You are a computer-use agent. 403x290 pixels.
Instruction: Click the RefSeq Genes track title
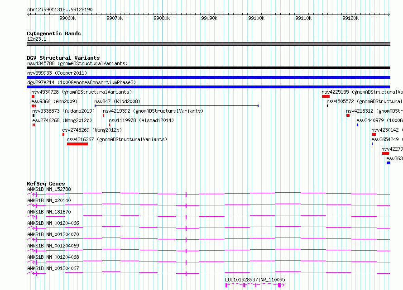[x=46, y=184]
